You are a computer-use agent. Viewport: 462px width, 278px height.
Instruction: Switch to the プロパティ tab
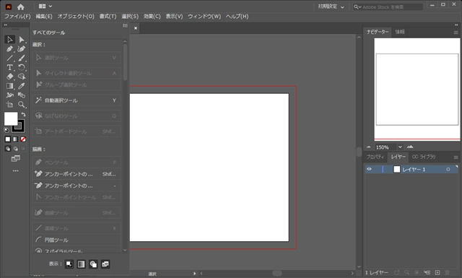[375, 157]
